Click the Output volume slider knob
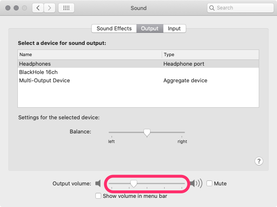Viewport: 277px width, 207px height. 134,183
